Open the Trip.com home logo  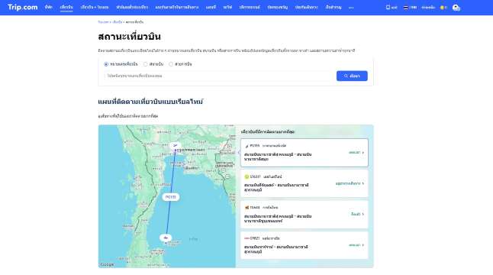click(x=22, y=7)
